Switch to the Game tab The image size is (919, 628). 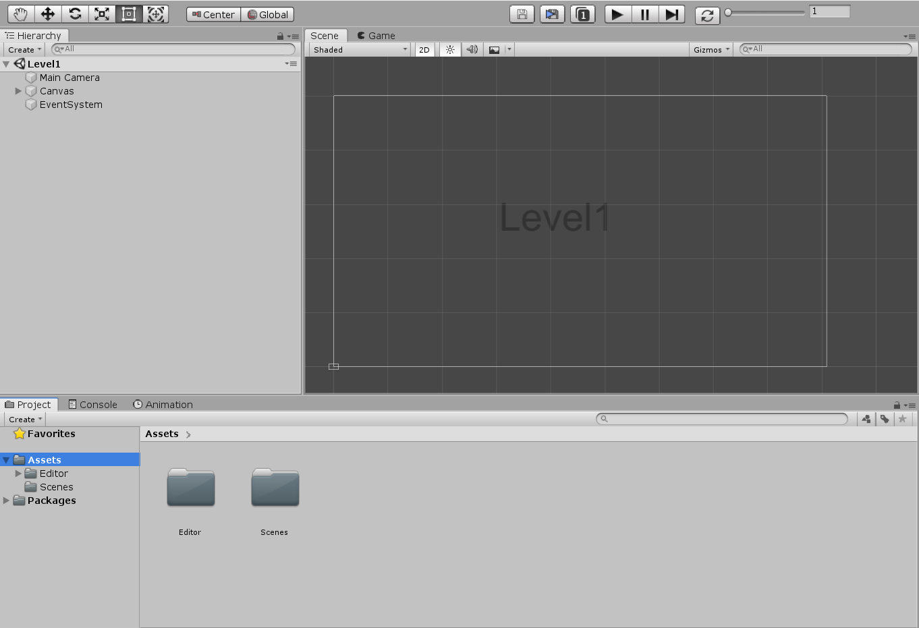[376, 36]
